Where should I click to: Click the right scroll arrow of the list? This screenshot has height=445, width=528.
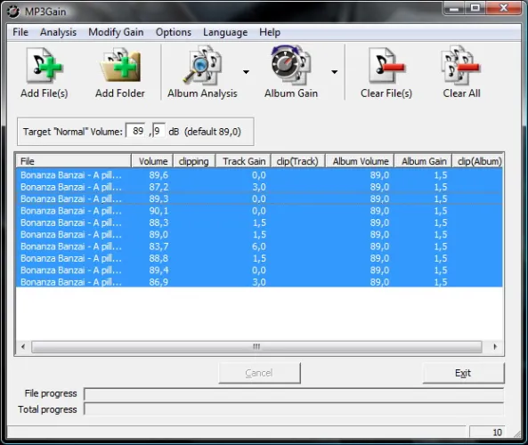495,347
